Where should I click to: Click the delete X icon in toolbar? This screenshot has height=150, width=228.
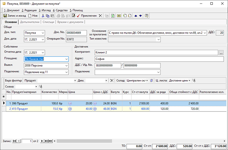click(100, 16)
